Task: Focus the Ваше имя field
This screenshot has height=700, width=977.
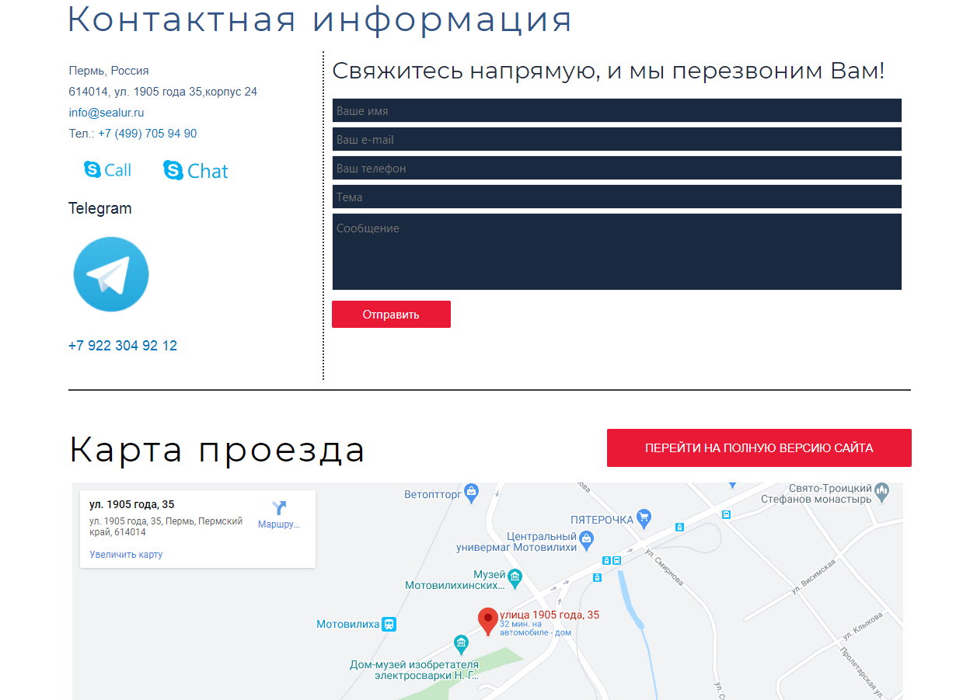Action: click(617, 110)
